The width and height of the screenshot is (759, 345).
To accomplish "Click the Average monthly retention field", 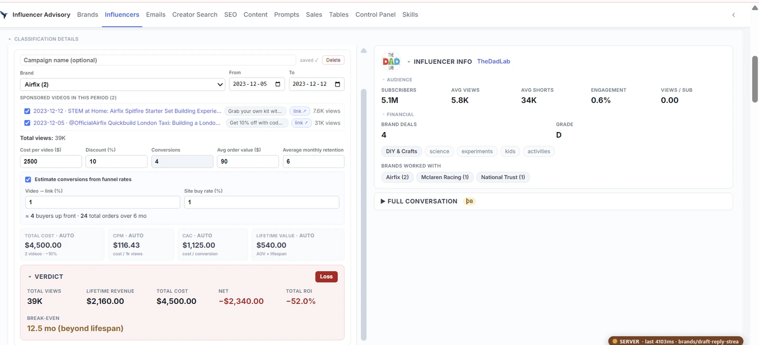I will [314, 161].
